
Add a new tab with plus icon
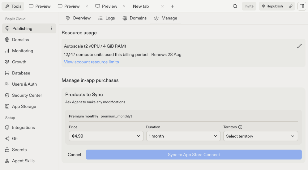[173, 6]
